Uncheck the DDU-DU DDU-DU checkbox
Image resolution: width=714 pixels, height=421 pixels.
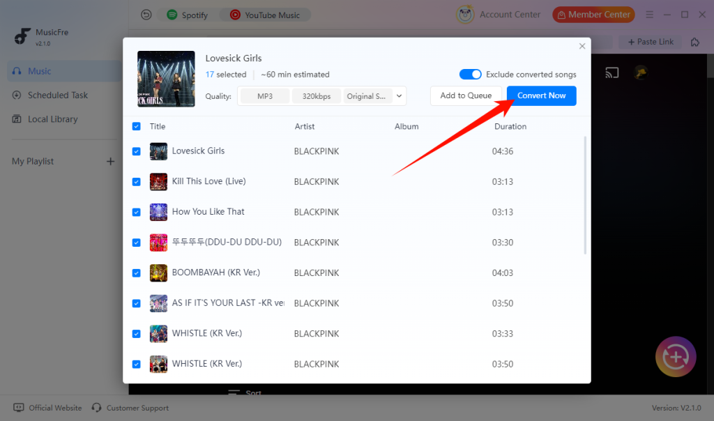(x=136, y=243)
